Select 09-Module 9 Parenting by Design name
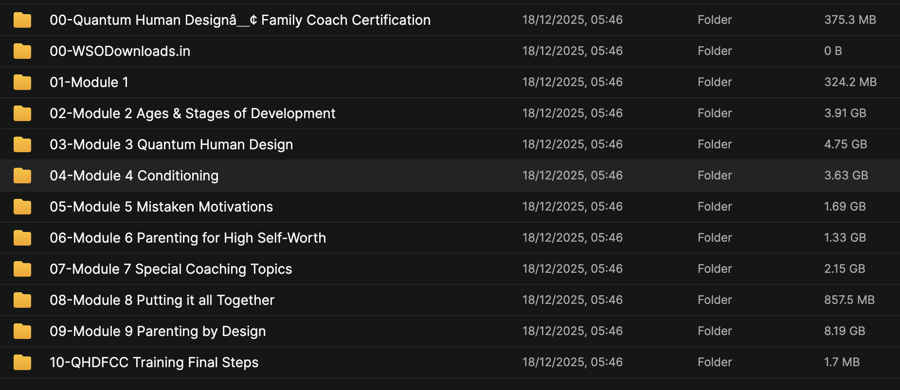 [x=158, y=331]
